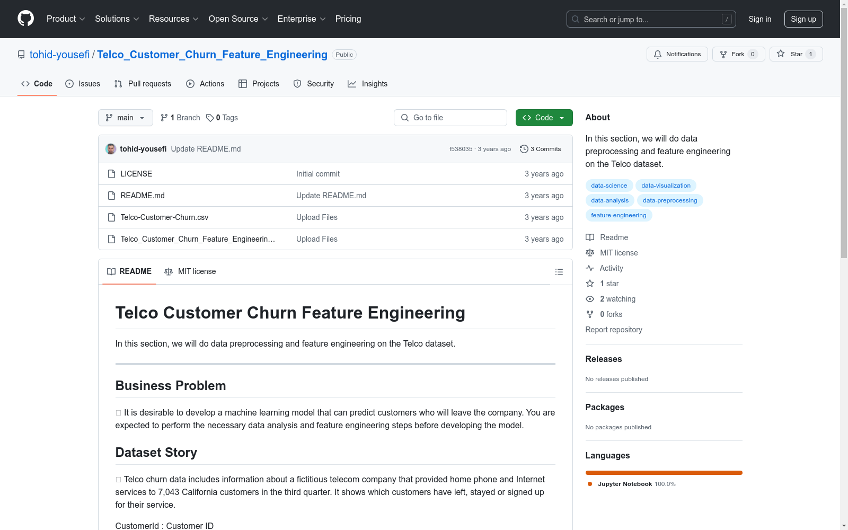Click tohid-yousefi avatar in commit bar
This screenshot has height=530, width=848.
[x=111, y=149]
